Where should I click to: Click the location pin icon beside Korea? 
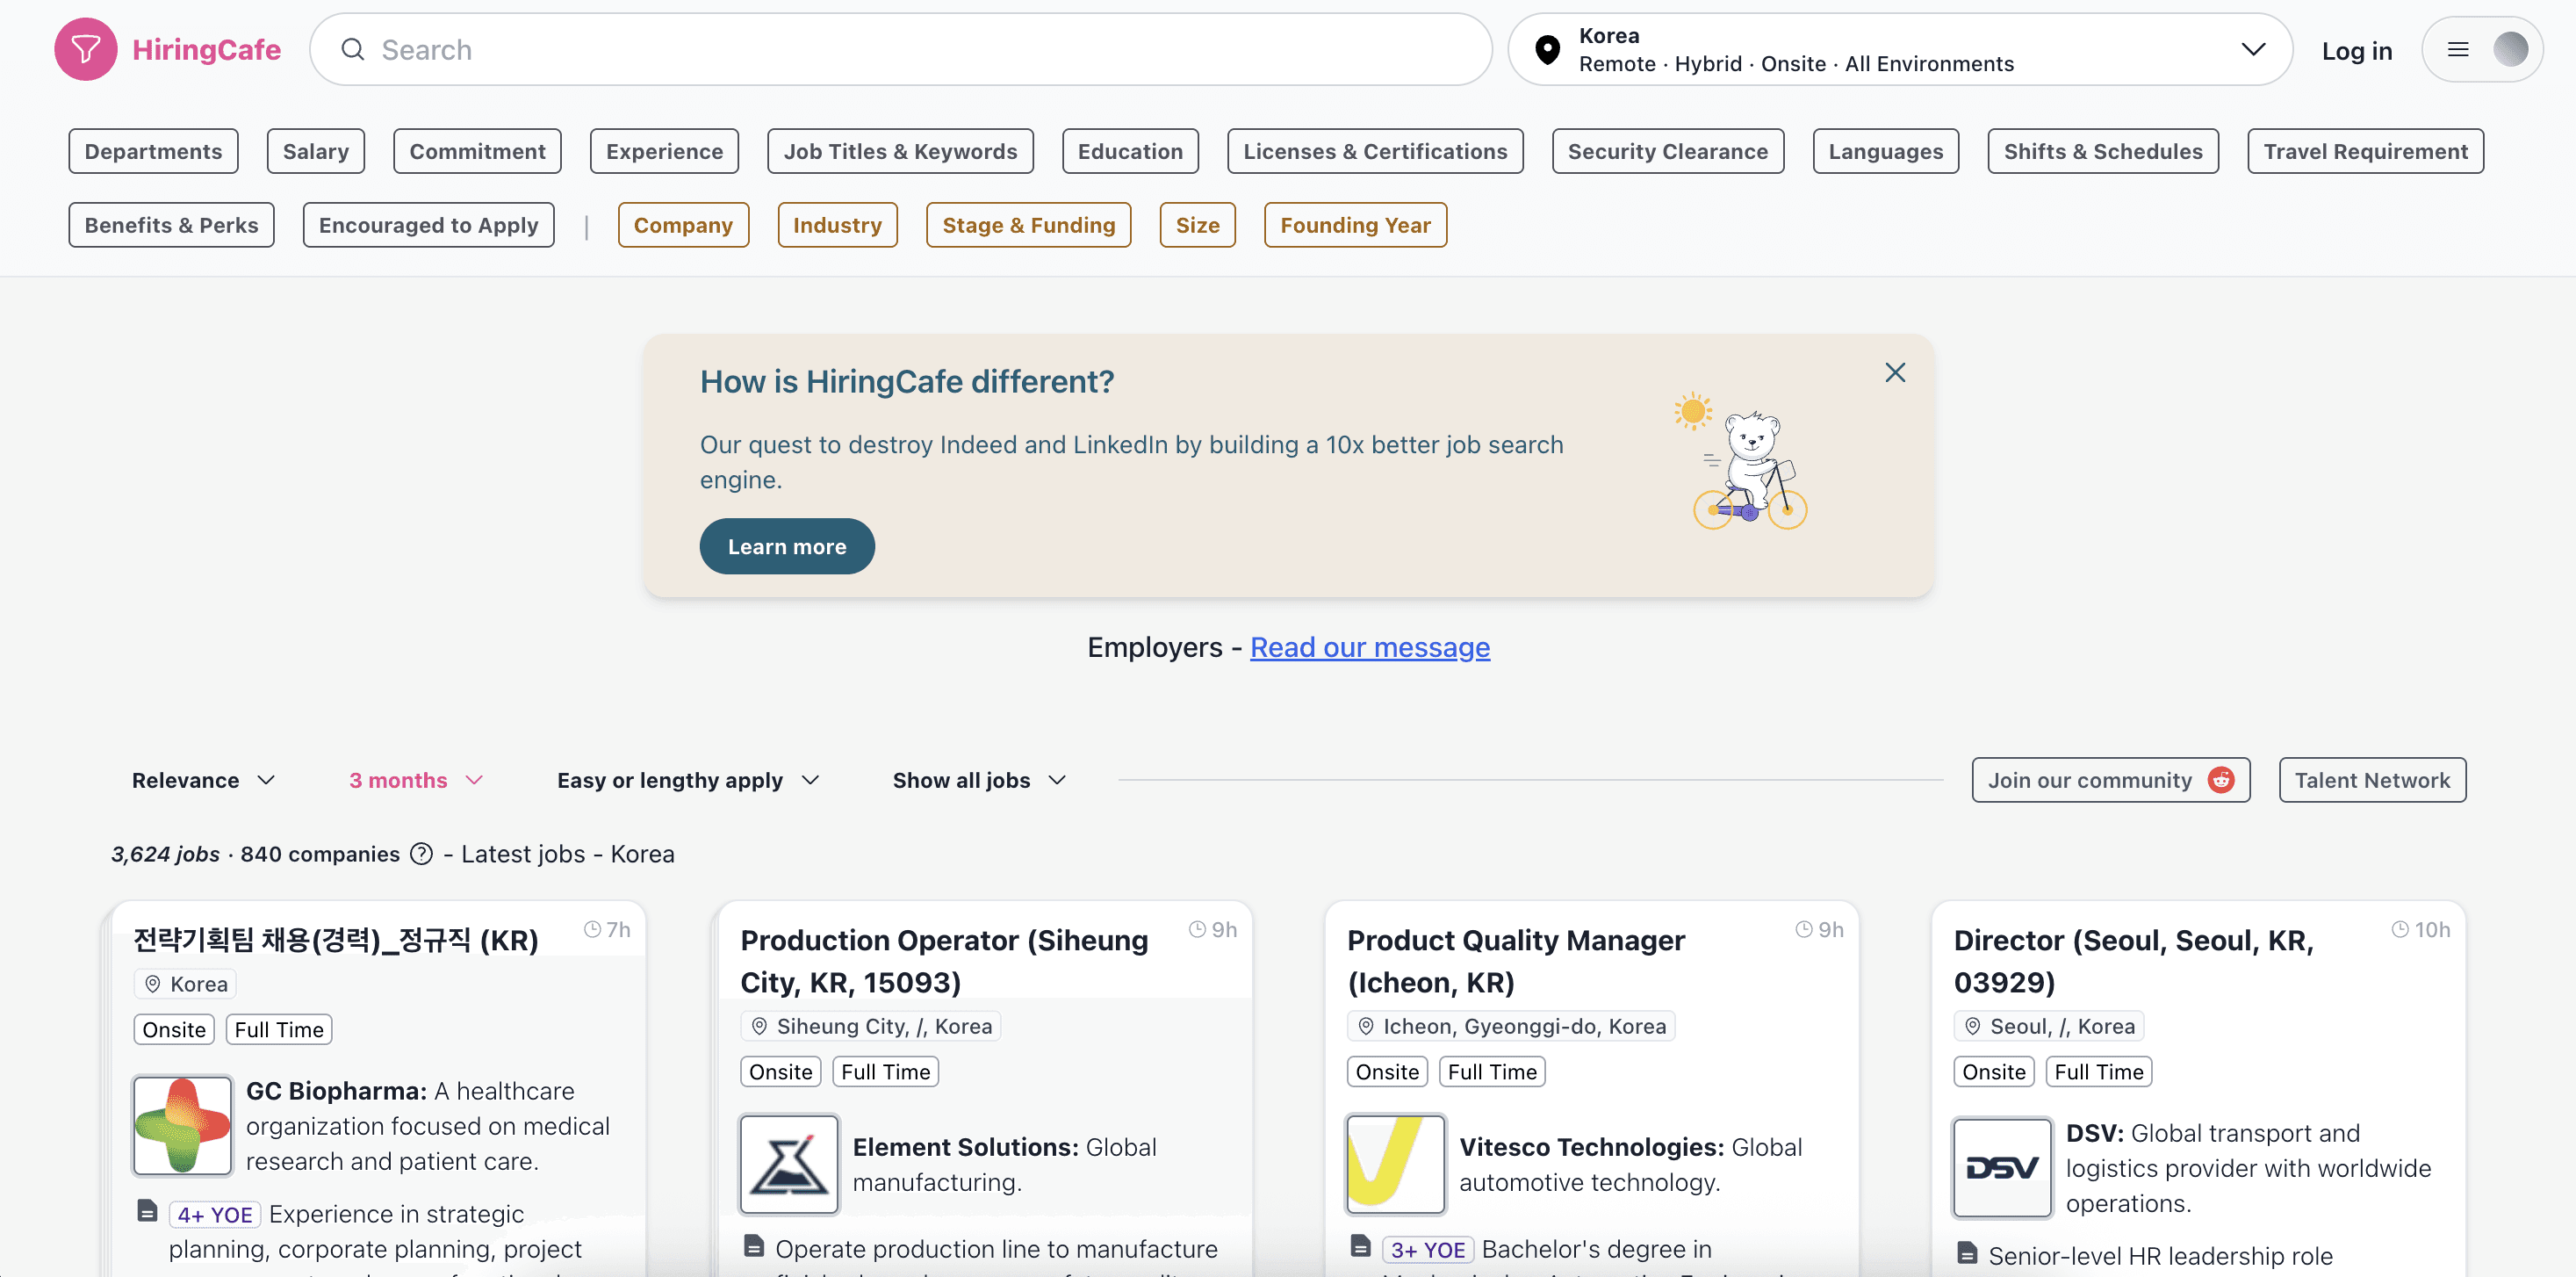1546,48
